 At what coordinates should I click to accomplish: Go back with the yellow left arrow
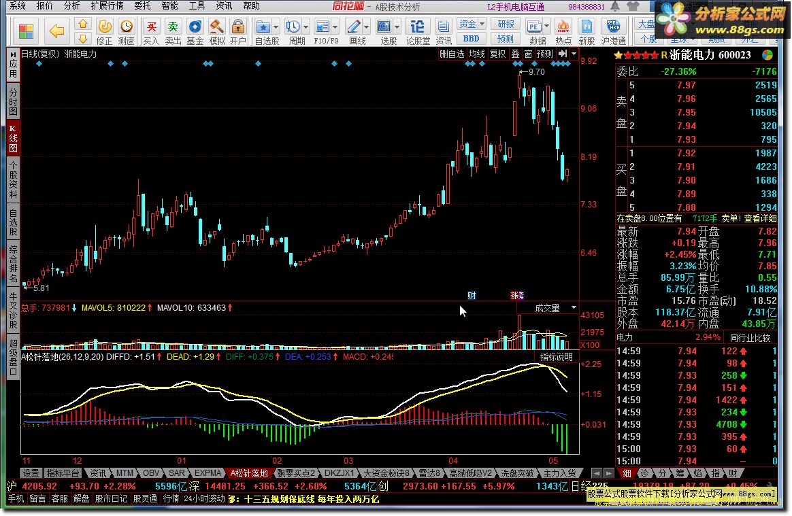pos(56,31)
